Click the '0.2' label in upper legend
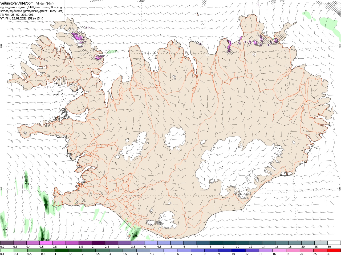Image resolution: width=341 pixels, height=256 pixels. (2, 247)
